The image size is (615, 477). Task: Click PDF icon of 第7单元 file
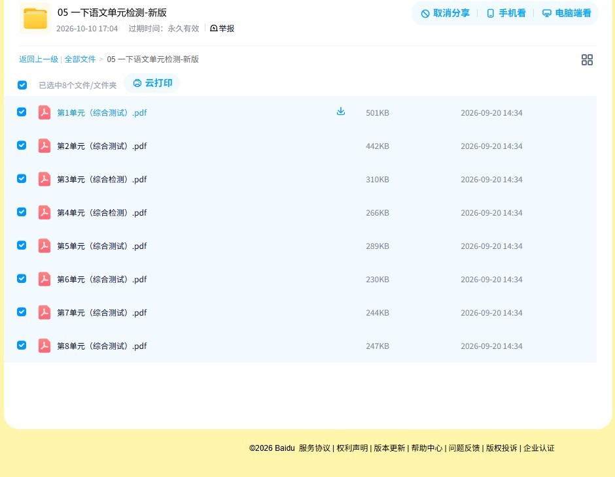(x=44, y=312)
